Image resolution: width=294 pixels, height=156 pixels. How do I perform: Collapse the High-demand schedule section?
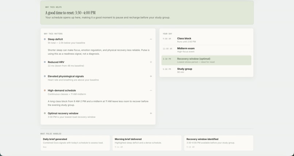click(x=151, y=90)
